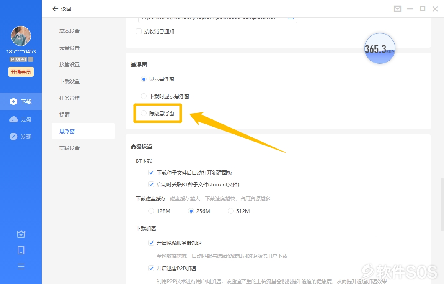Choose 256M disk cache option

191,211
